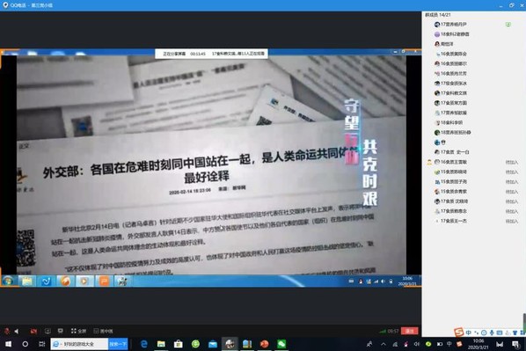Open the Microsoft Store taskbar icon
Screen dimensions: 526x351
179,344
